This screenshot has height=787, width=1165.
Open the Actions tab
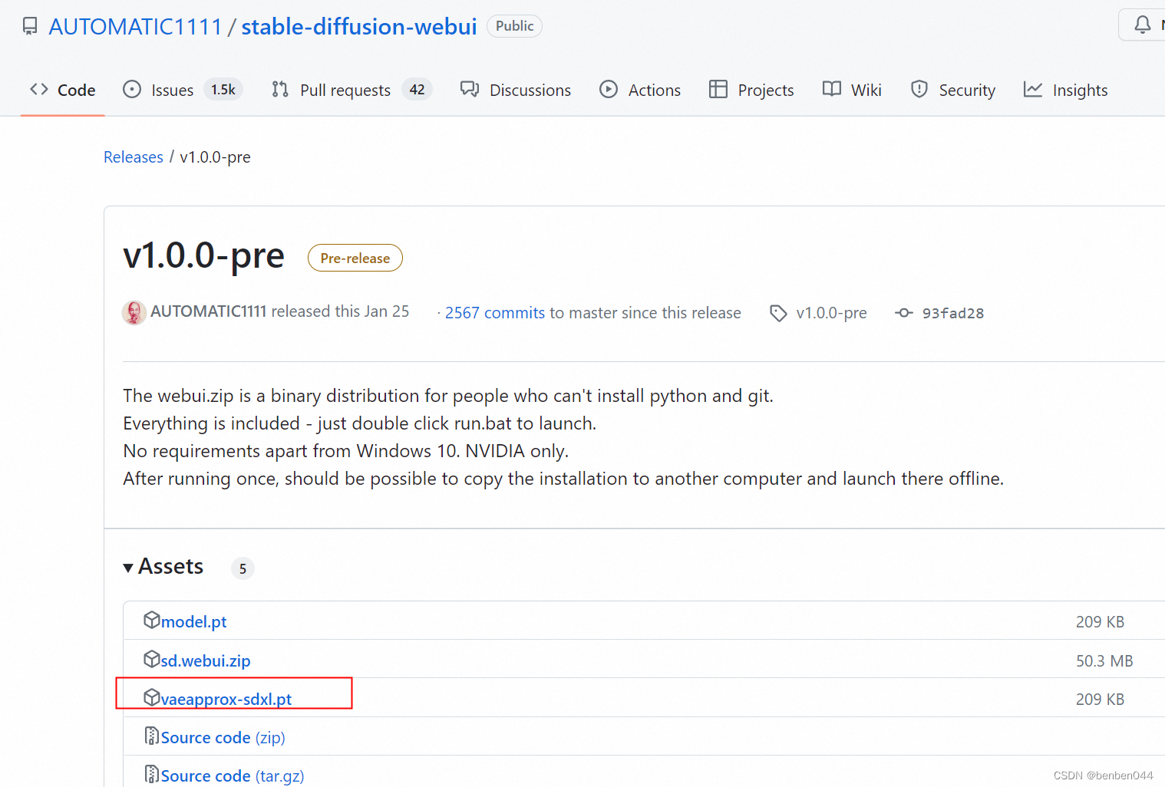click(x=640, y=91)
